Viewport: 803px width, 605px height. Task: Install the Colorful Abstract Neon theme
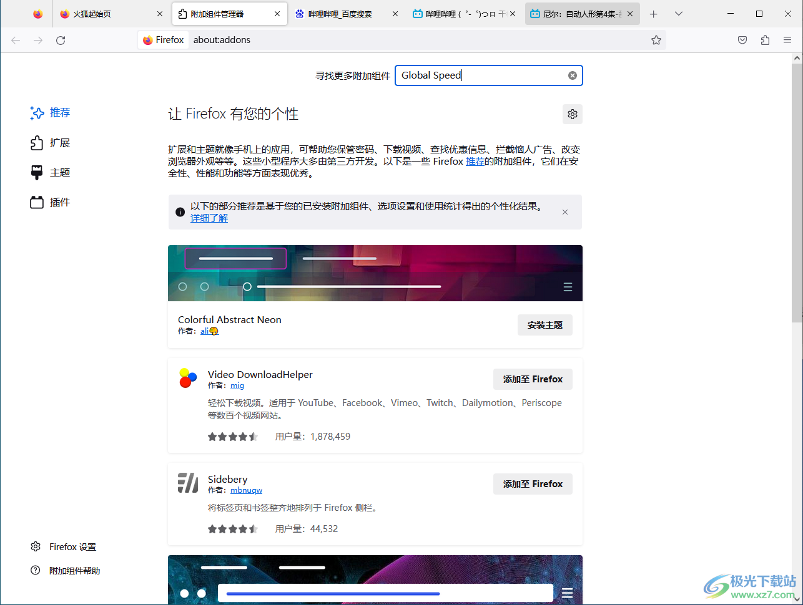coord(545,325)
